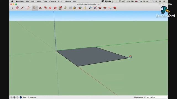Select the Rectangle shape tool
Image resolution: width=177 pixels, height=99 pixels.
[x=34, y=8]
